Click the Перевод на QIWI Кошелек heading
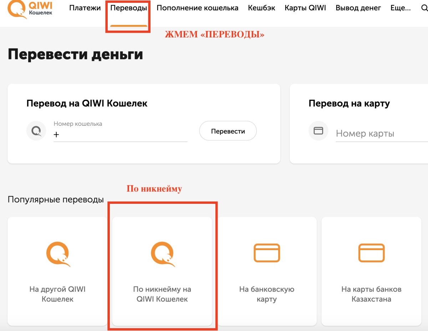The width and height of the screenshot is (428, 331). (x=87, y=104)
